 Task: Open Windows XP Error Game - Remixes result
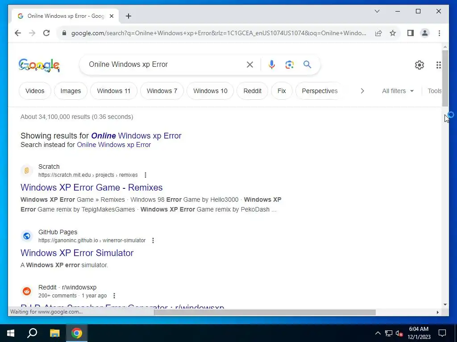[x=91, y=187]
